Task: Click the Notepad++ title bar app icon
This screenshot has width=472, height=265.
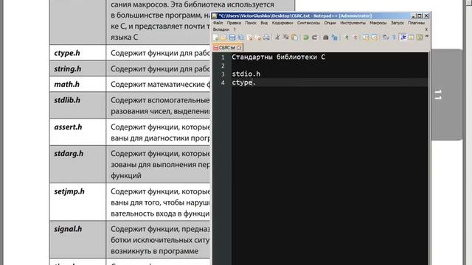Action: pos(215,16)
